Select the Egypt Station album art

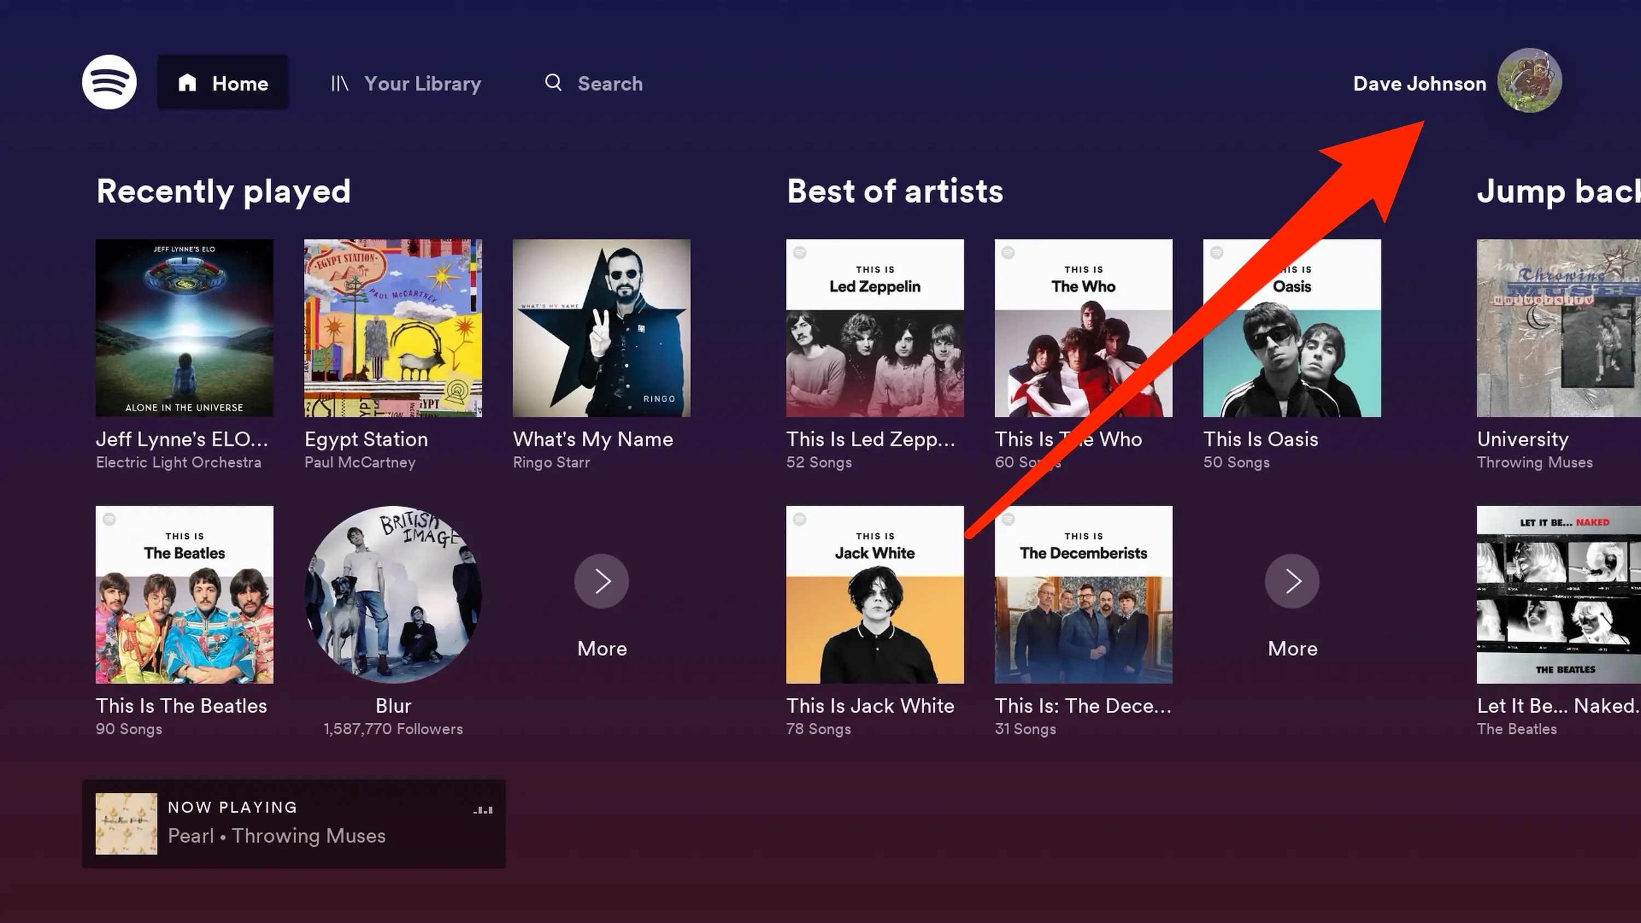393,328
